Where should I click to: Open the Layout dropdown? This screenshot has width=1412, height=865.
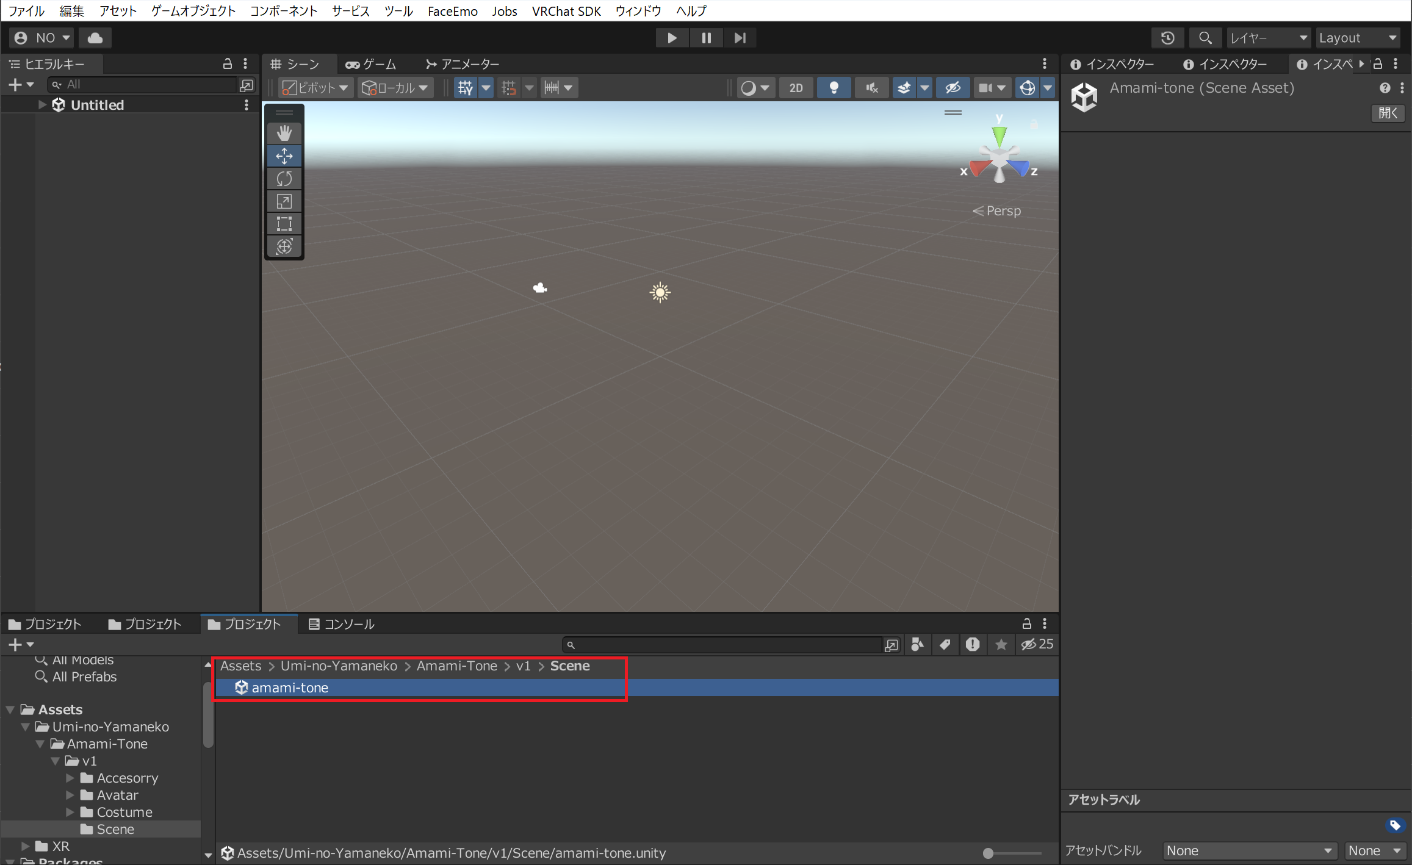[x=1358, y=38]
